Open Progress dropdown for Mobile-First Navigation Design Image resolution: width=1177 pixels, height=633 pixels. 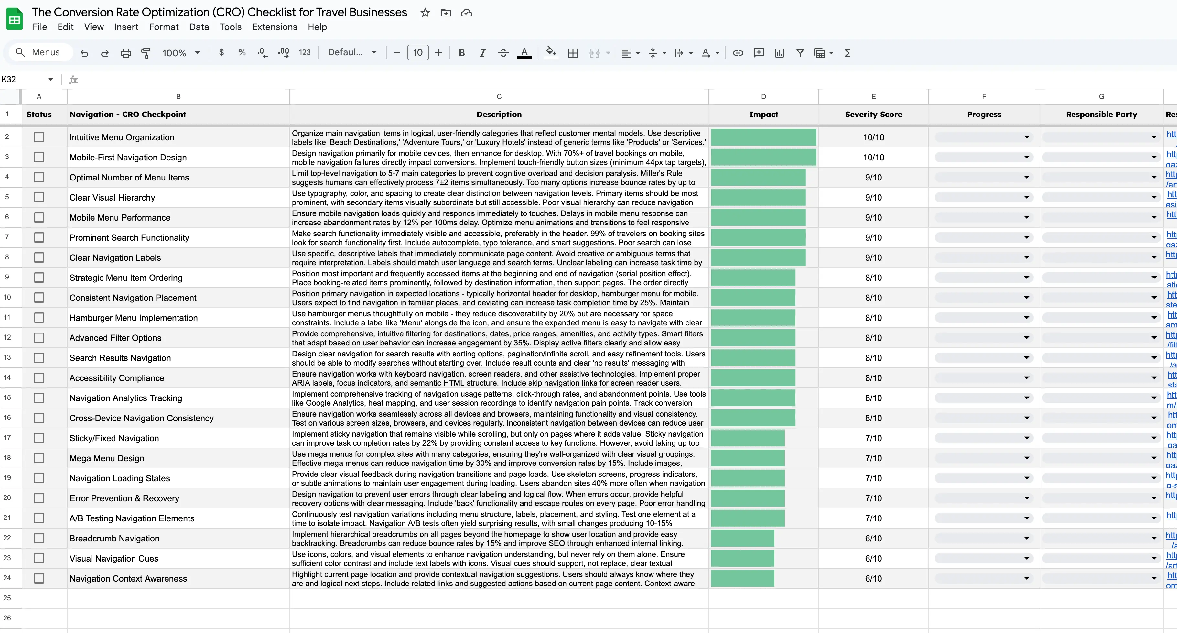point(1026,157)
